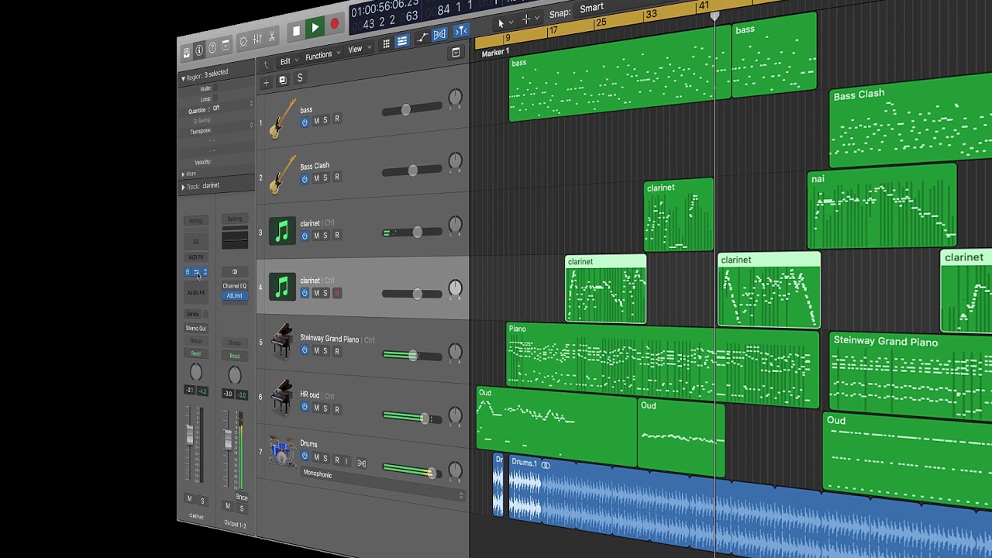The width and height of the screenshot is (992, 558).
Task: Click track 4 clarinet music note icon
Action: click(282, 287)
